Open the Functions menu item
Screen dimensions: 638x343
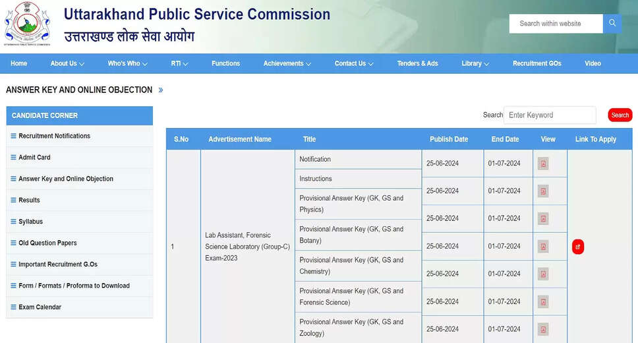[x=225, y=63]
